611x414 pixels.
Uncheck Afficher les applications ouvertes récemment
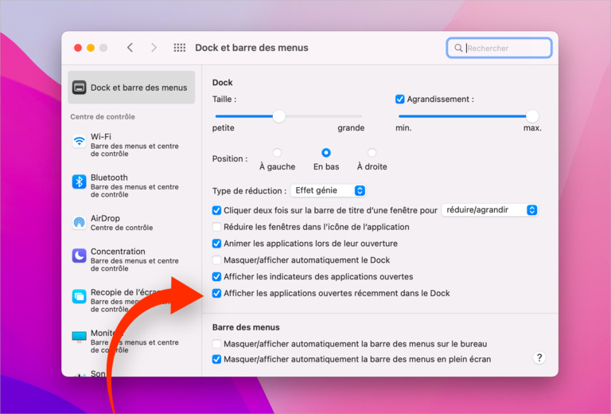click(x=217, y=293)
